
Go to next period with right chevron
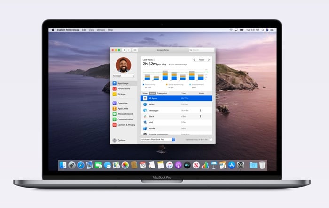209,60
